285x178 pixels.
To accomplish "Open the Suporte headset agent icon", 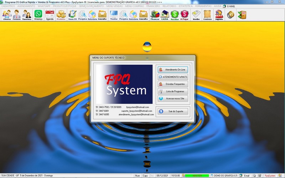I will [x=219, y=15].
